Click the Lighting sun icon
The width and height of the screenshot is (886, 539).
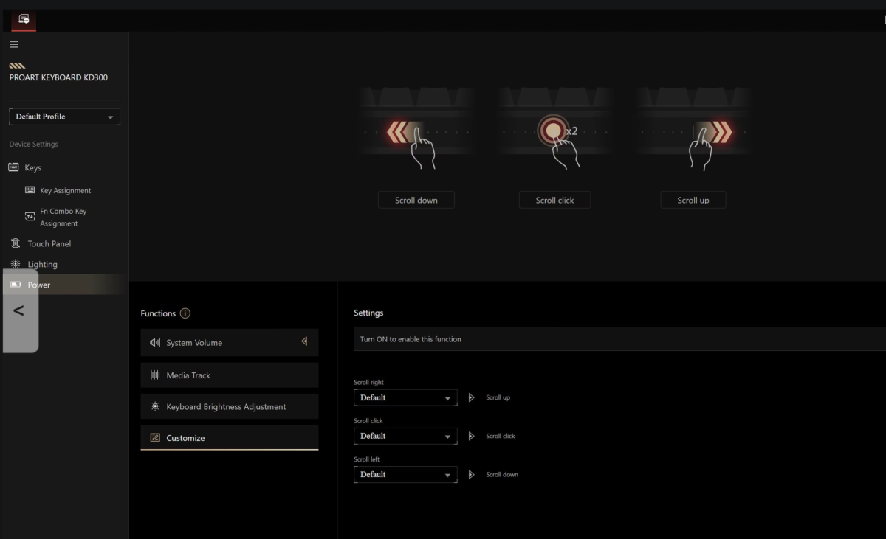point(15,264)
